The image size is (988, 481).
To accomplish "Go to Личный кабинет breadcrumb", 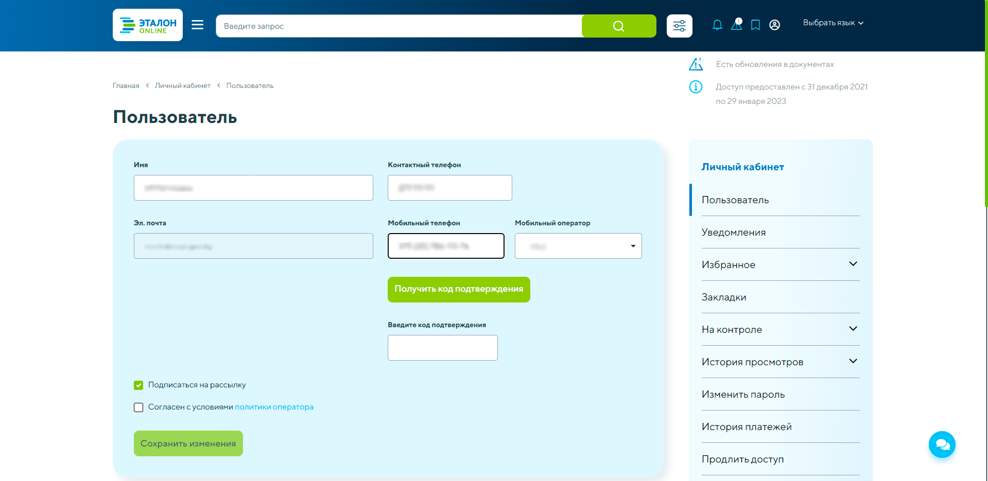I will pyautogui.click(x=183, y=85).
